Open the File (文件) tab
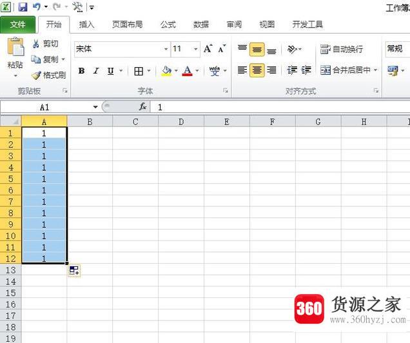Viewport: 410px width, 343px height. coord(18,24)
